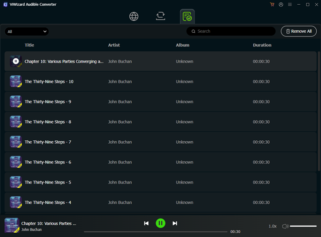Click 00:00:30 duration in Steps - 10 row

(261, 82)
